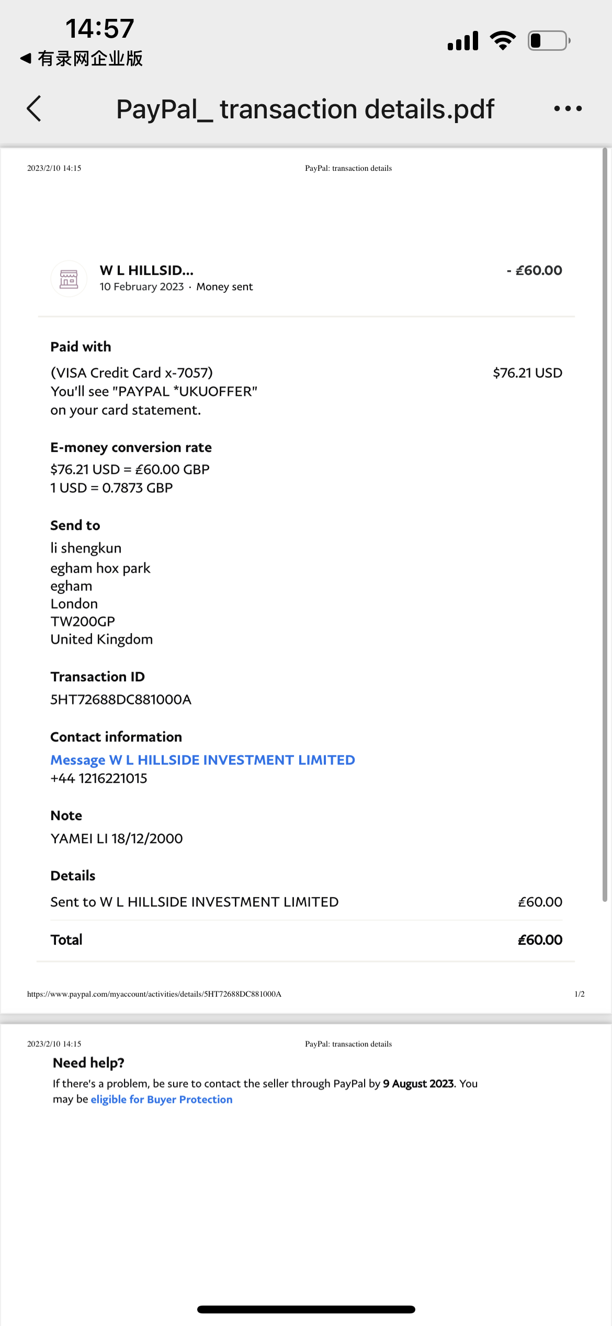Tap the clock time 14:57

tap(100, 28)
